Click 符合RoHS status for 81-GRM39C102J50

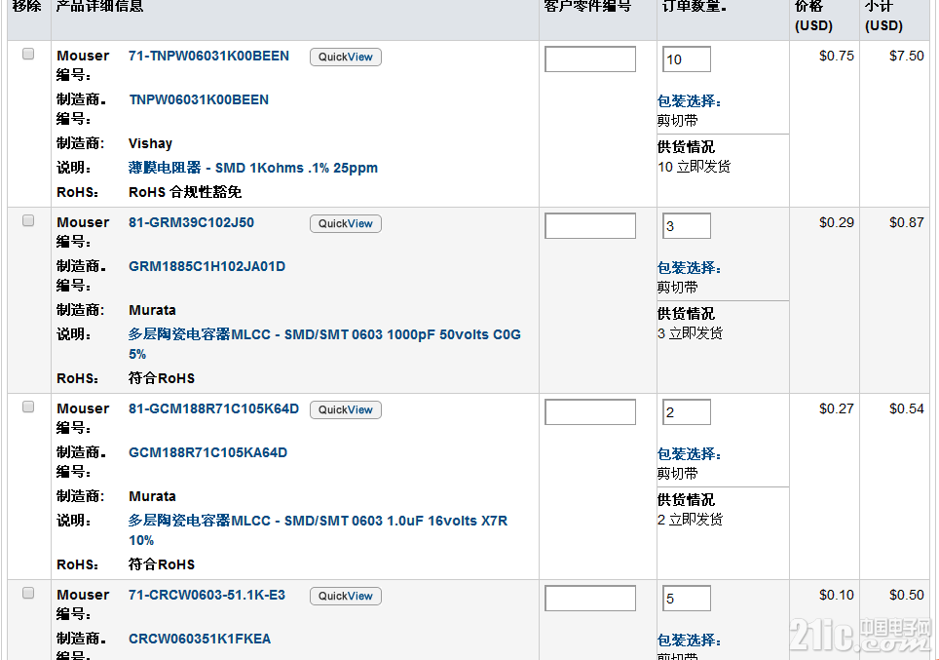point(162,378)
